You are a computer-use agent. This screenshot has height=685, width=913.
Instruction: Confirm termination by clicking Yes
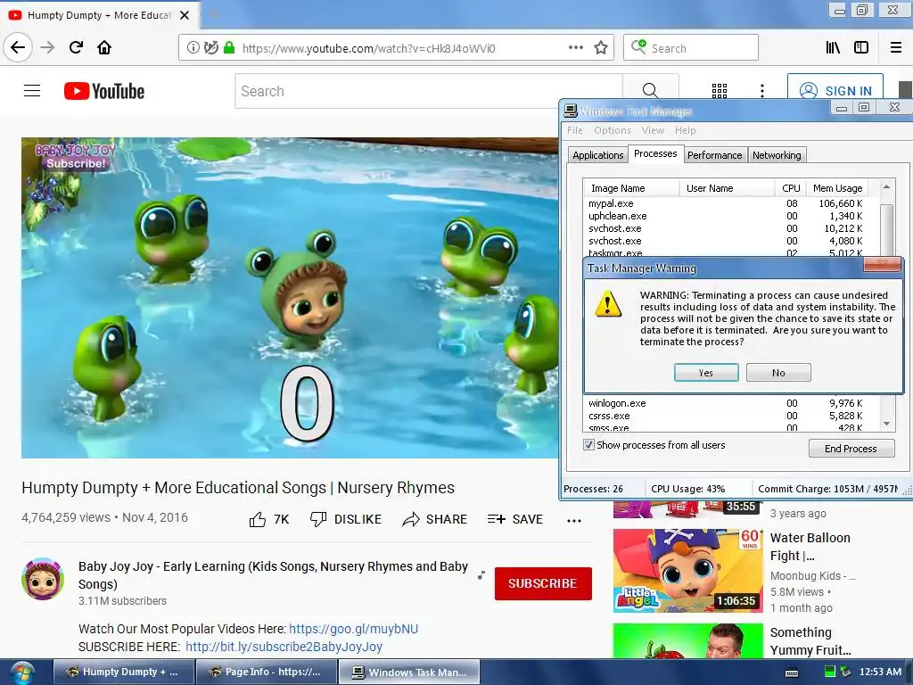pyautogui.click(x=706, y=373)
